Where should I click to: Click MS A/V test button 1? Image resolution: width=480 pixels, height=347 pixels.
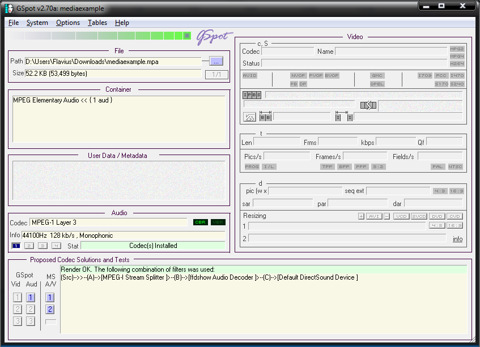coord(50,298)
